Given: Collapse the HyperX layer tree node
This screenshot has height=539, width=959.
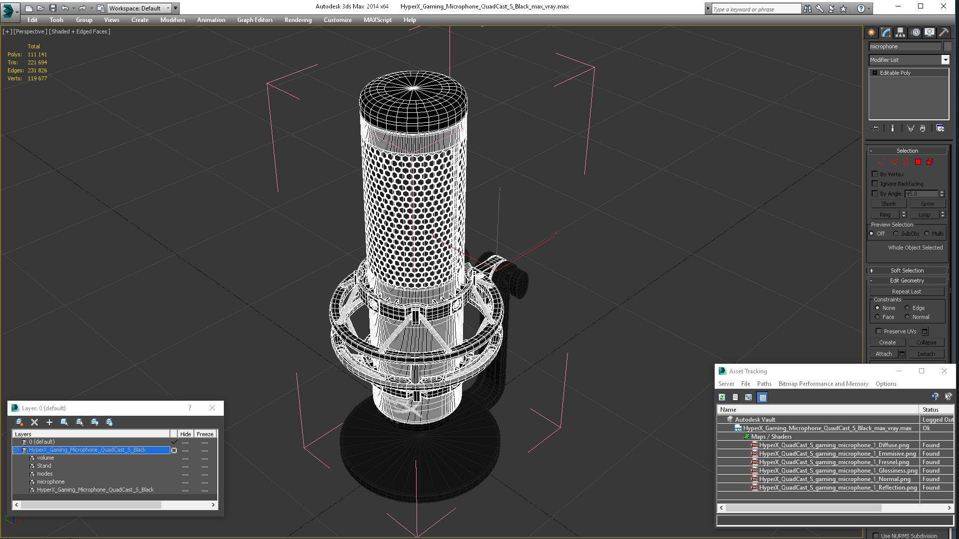Looking at the screenshot, I should click(16, 450).
